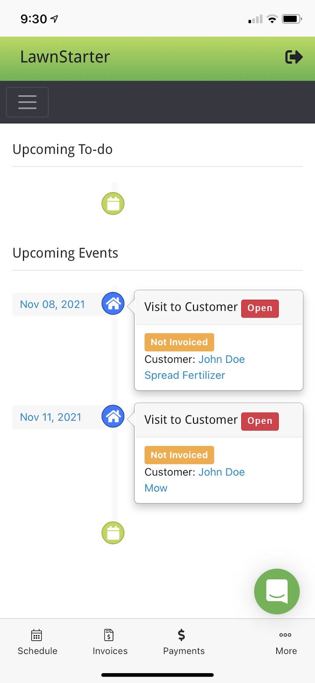Open the Spread Fertilizer service link
315x683 pixels.
(x=185, y=375)
